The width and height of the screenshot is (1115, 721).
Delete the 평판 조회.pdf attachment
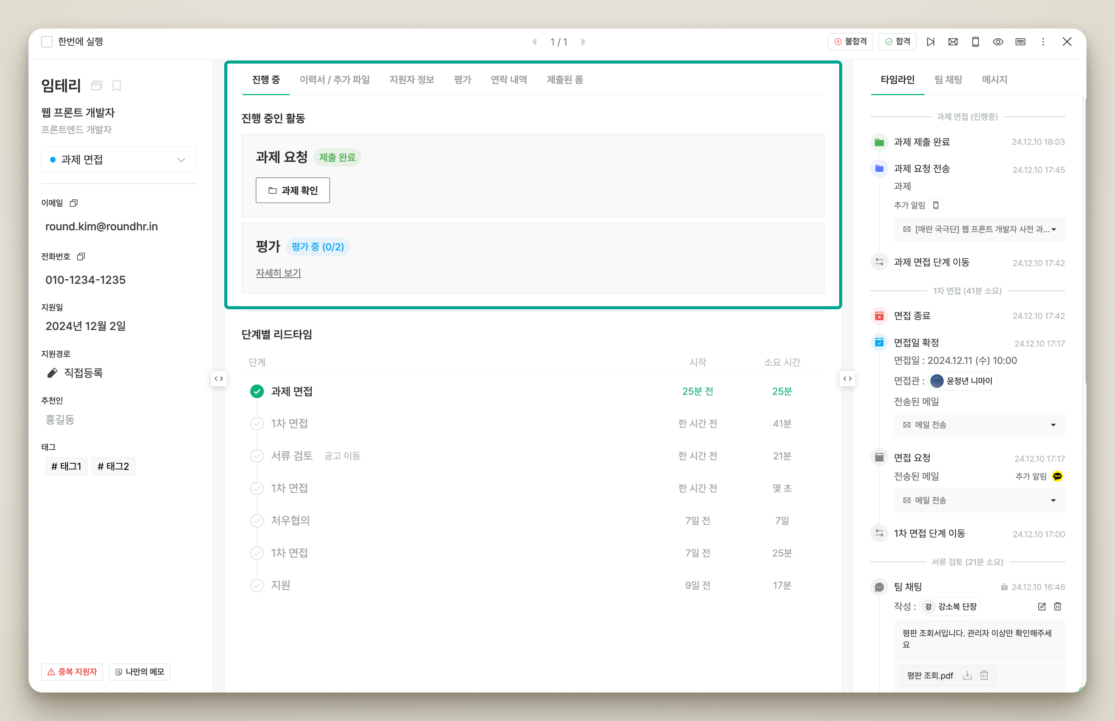984,675
